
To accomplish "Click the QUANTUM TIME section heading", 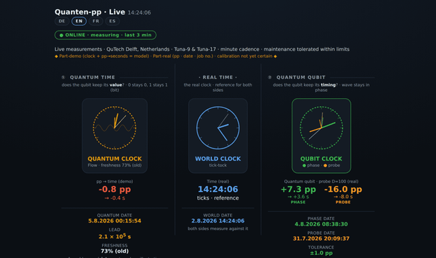I will coord(93,77).
